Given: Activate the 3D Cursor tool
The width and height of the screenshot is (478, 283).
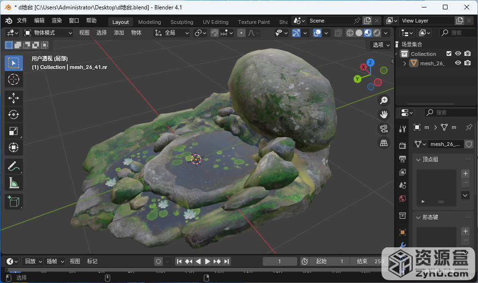Looking at the screenshot, I should click(14, 79).
